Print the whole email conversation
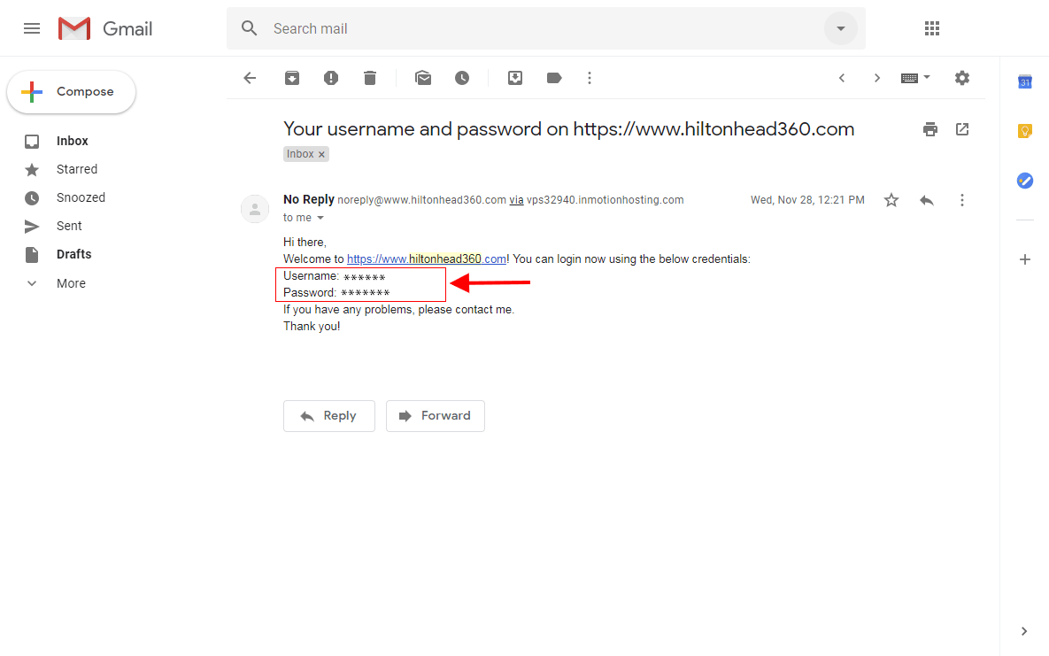1049x656 pixels. 929,129
